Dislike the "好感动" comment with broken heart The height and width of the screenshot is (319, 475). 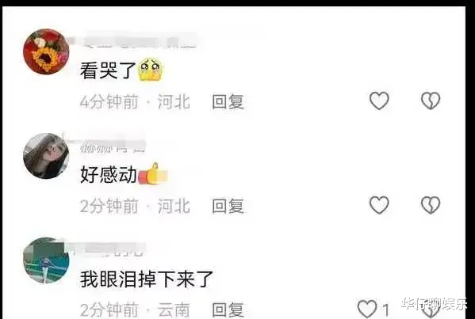tap(431, 205)
